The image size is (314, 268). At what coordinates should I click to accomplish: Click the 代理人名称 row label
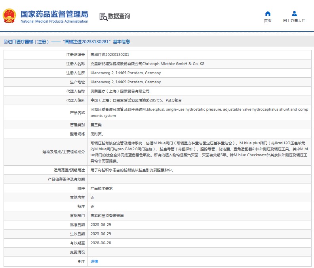(76, 91)
